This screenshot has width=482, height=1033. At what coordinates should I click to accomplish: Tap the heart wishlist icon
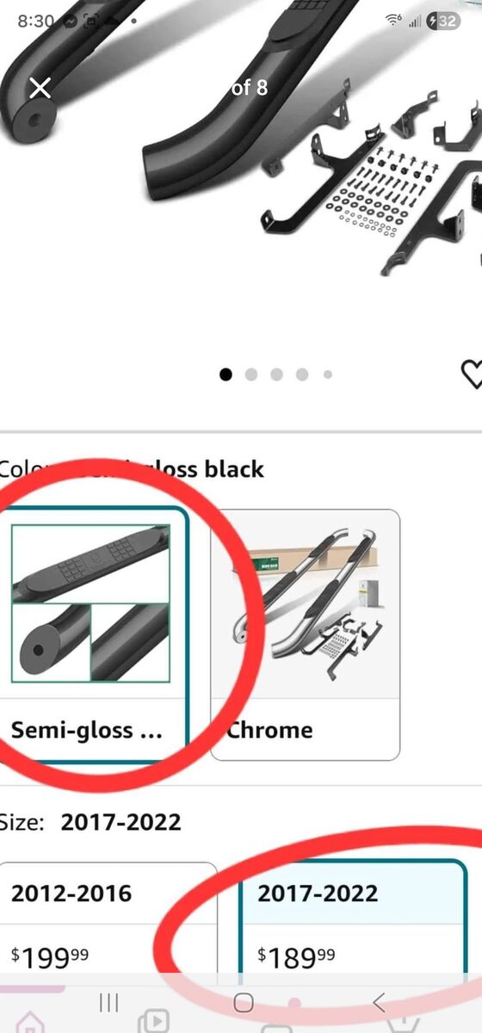point(472,374)
